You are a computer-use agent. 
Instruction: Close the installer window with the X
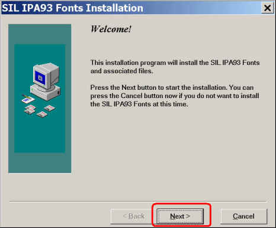point(268,8)
